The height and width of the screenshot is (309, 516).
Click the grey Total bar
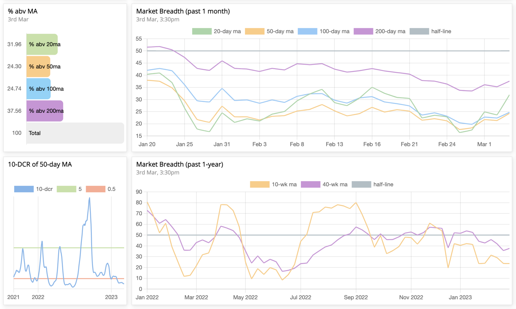(75, 133)
